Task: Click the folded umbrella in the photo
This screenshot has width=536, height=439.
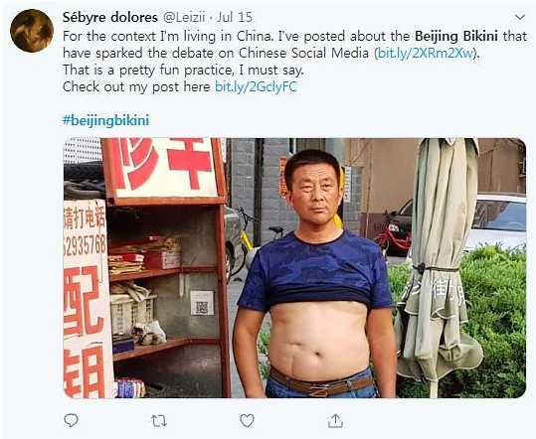Action: [441, 259]
